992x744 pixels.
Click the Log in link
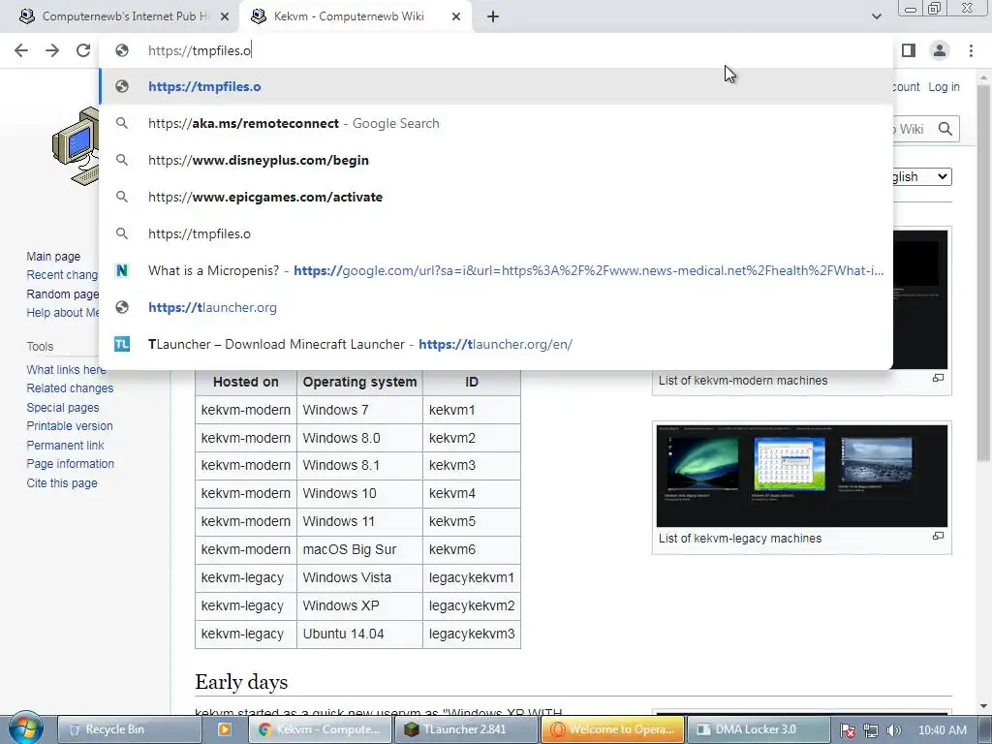point(944,86)
